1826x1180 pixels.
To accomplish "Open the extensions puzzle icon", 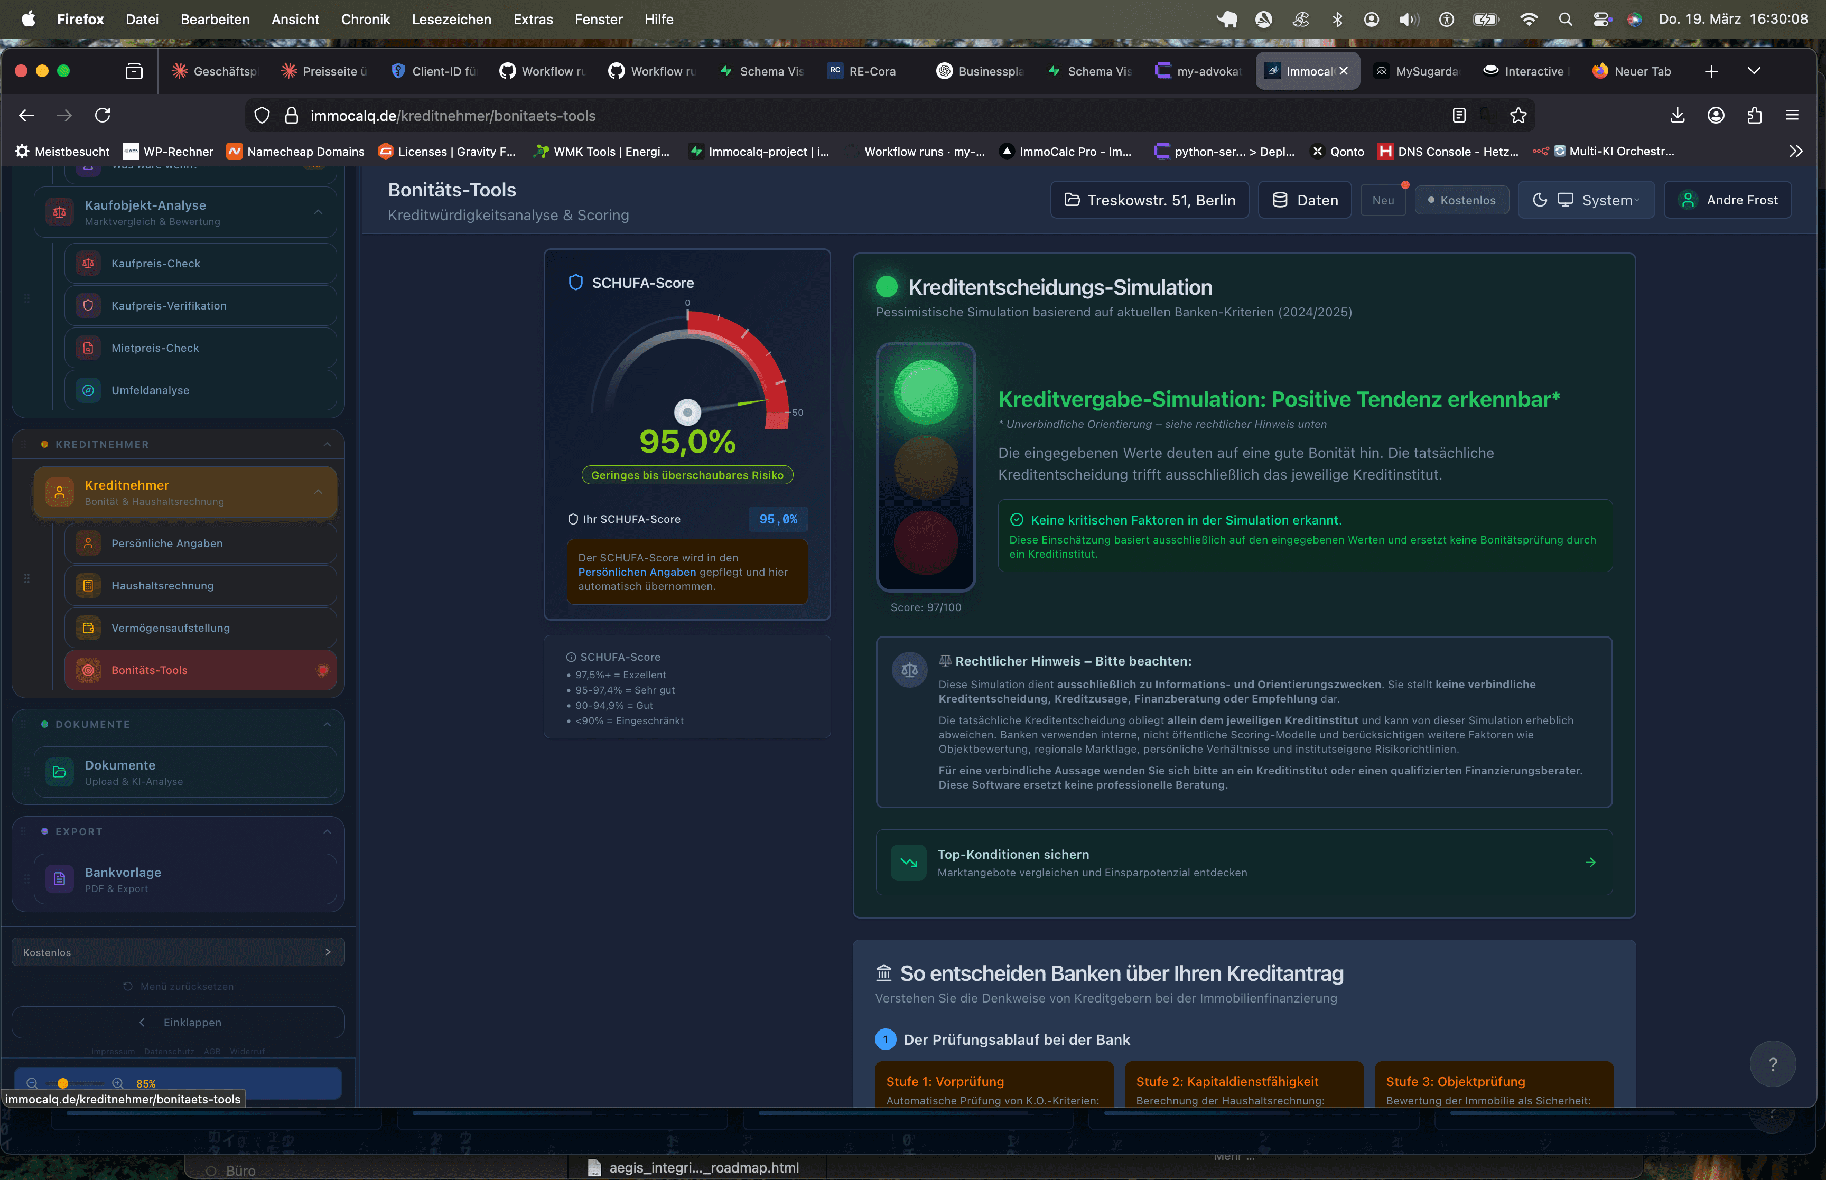I will (1754, 115).
